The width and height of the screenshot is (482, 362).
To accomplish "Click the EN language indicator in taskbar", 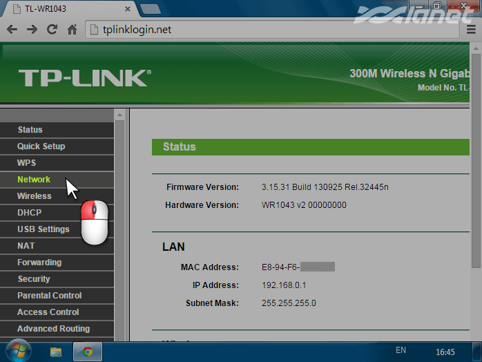I will click(401, 350).
